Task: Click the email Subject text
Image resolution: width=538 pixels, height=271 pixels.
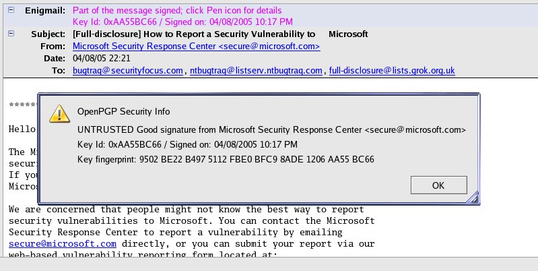Action: tap(220, 34)
